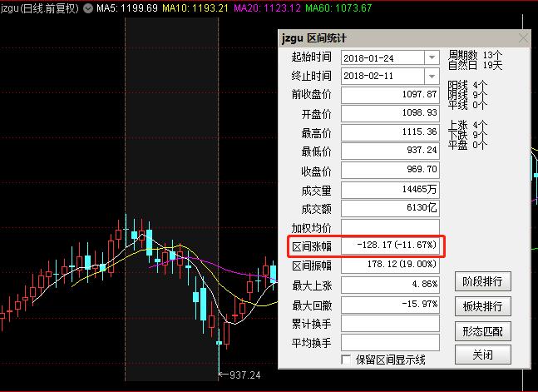Select the 最大上涨 value 4.86%
The height and width of the screenshot is (392, 538).
pos(390,285)
